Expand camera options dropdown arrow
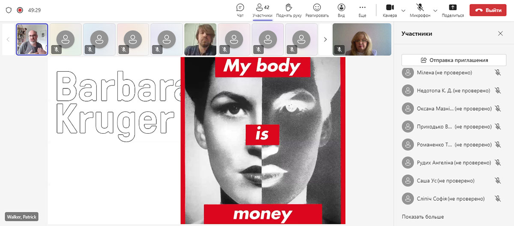The width and height of the screenshot is (514, 226). tap(403, 10)
